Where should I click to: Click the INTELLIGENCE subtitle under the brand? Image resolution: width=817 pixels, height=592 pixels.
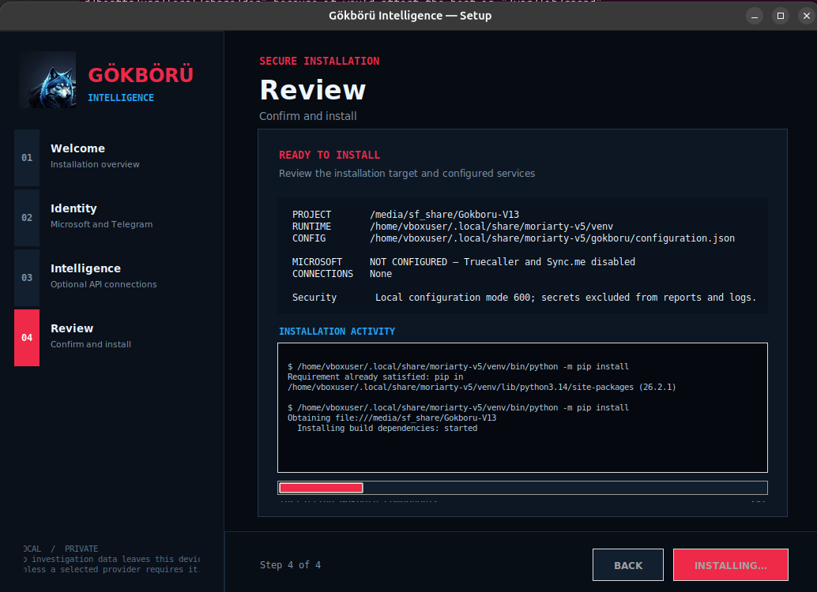(x=121, y=98)
